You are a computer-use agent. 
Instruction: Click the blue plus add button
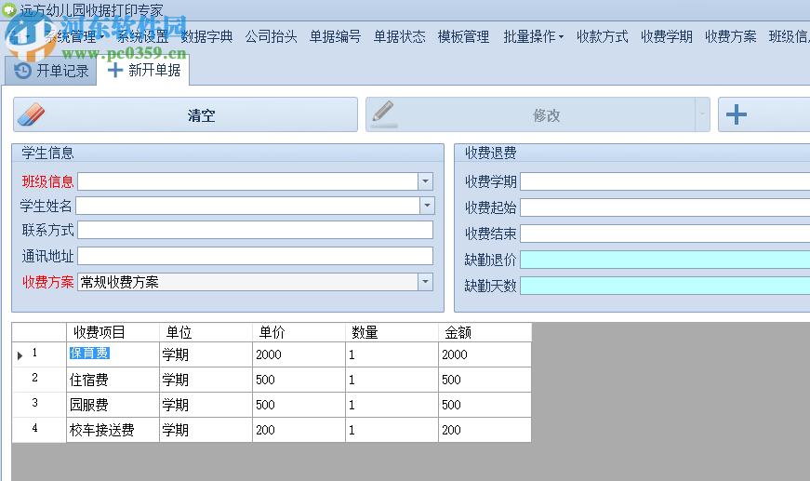737,114
